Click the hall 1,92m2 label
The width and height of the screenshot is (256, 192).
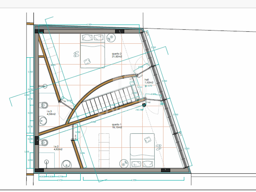[149, 81]
